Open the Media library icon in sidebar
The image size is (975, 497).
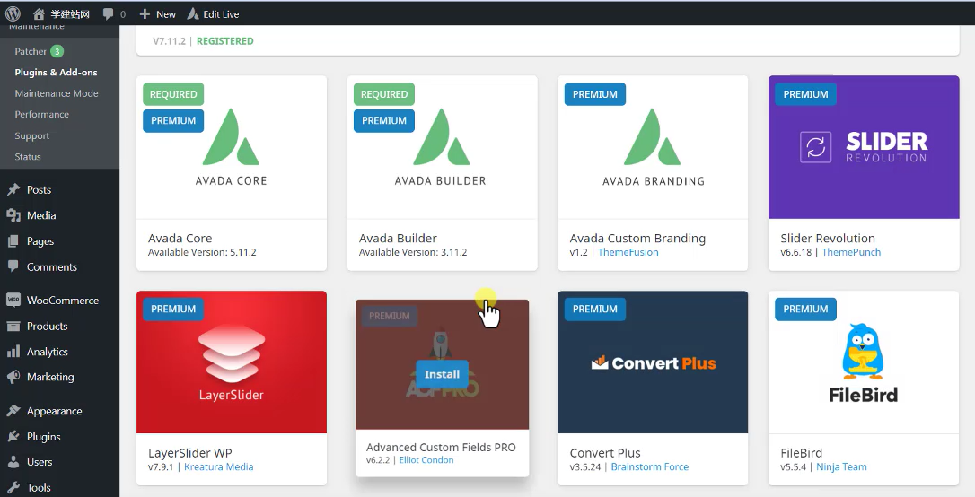pyautogui.click(x=13, y=215)
